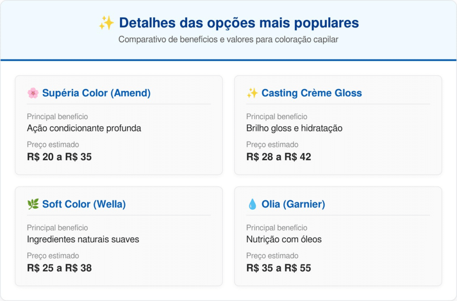Click the price R$ 20 a R$ 35
Screen dimensions: 457x301
tap(59, 157)
